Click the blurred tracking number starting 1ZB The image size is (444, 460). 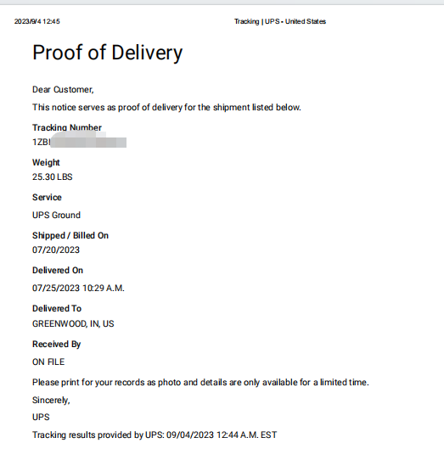(79, 142)
